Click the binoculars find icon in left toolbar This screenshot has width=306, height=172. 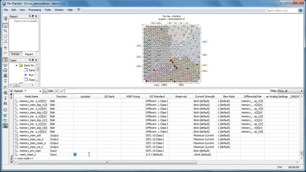pos(5,103)
